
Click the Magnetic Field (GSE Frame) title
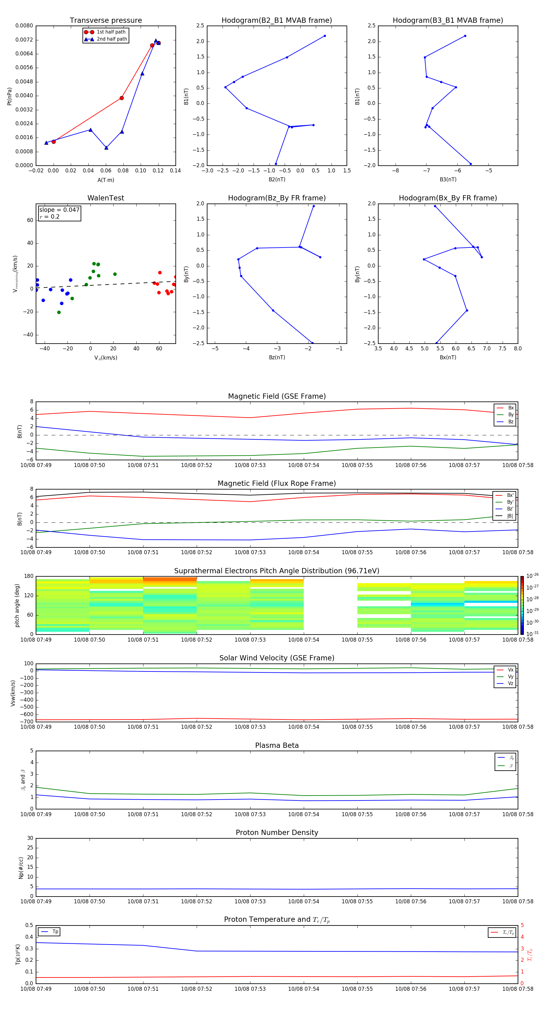click(x=277, y=396)
